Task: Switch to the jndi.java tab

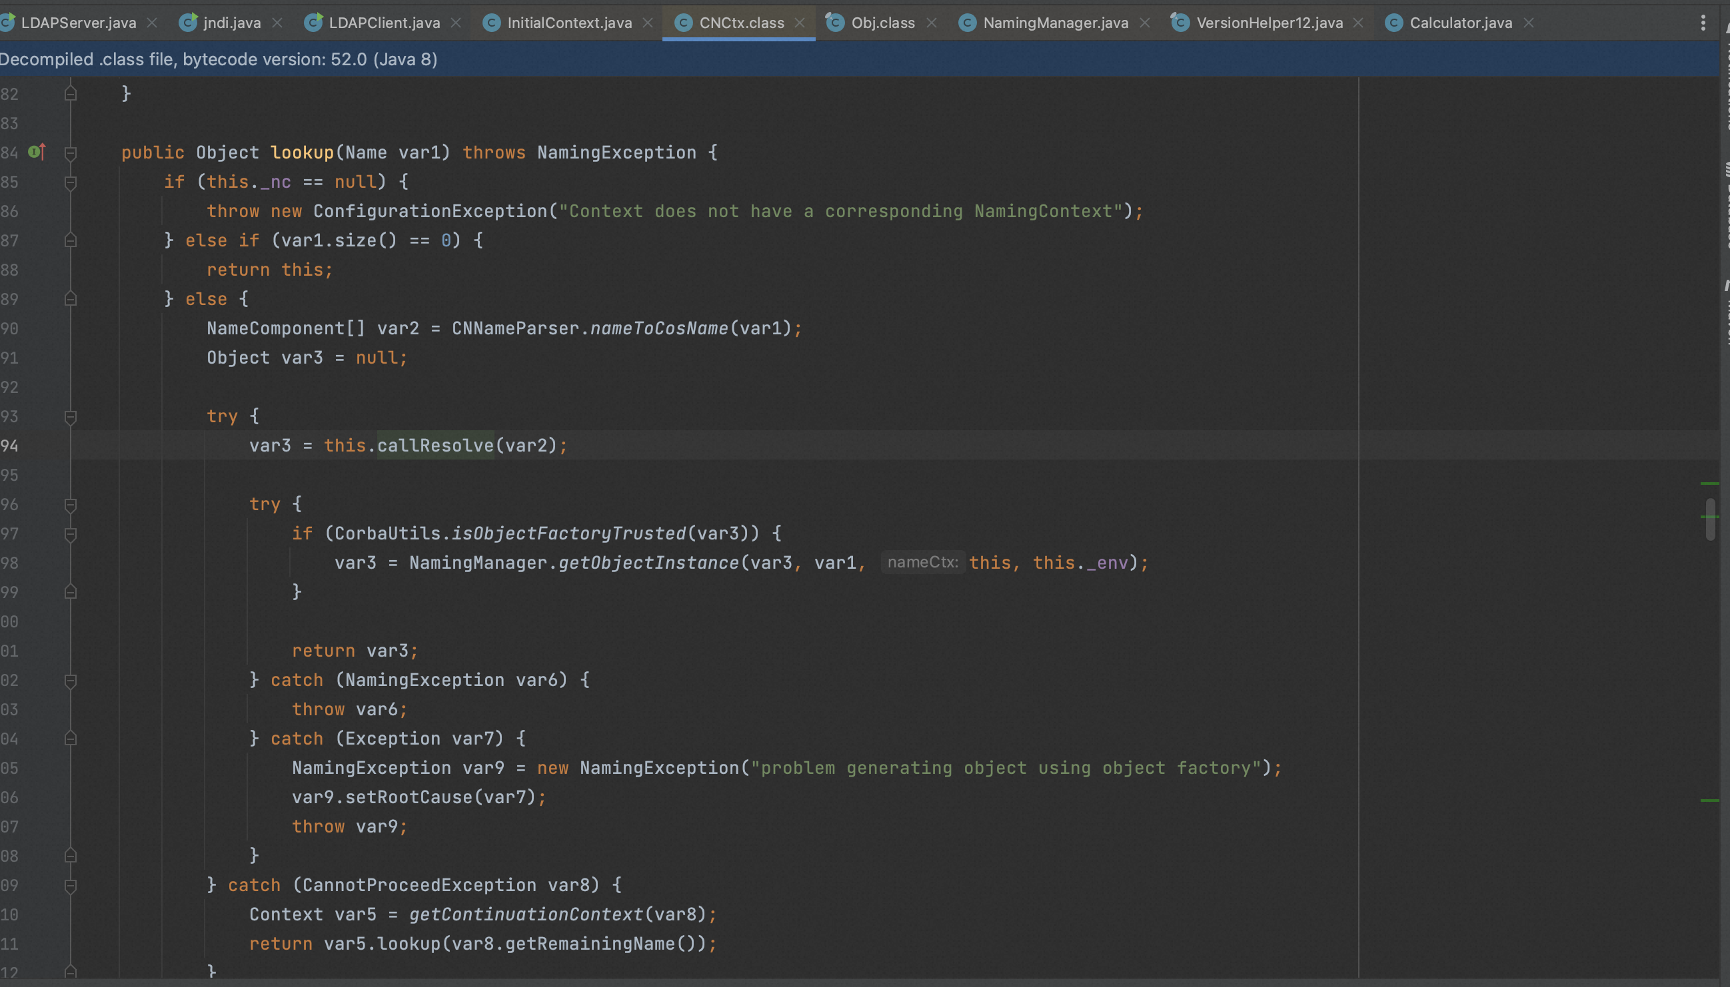Action: click(231, 23)
